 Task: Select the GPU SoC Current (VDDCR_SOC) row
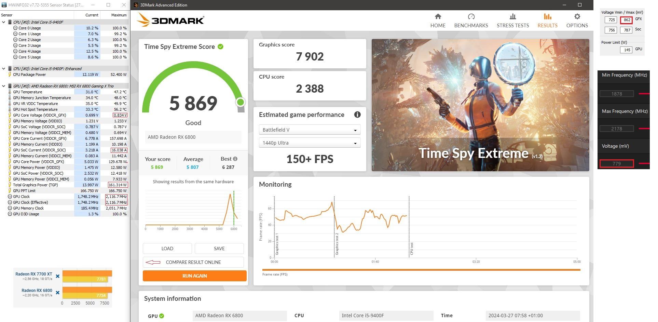(64, 150)
